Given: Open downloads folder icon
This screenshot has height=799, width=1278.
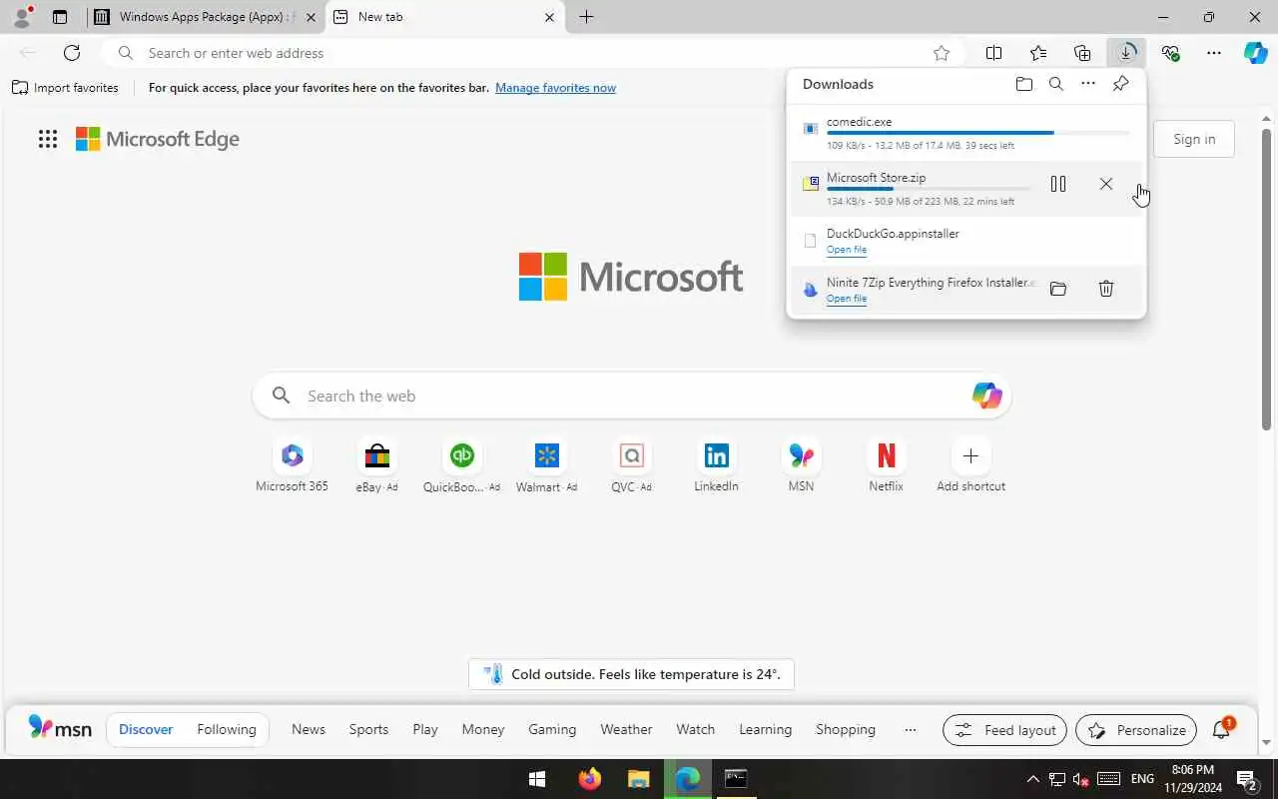Looking at the screenshot, I should click(1023, 84).
